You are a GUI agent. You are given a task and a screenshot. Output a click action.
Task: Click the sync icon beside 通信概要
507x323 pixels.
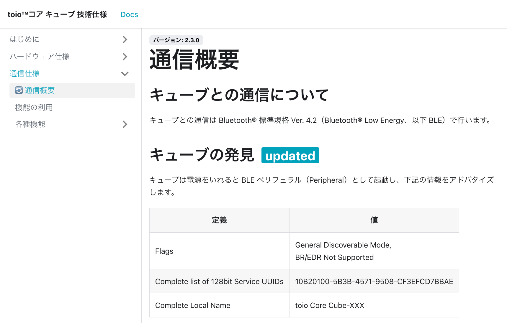tap(18, 90)
